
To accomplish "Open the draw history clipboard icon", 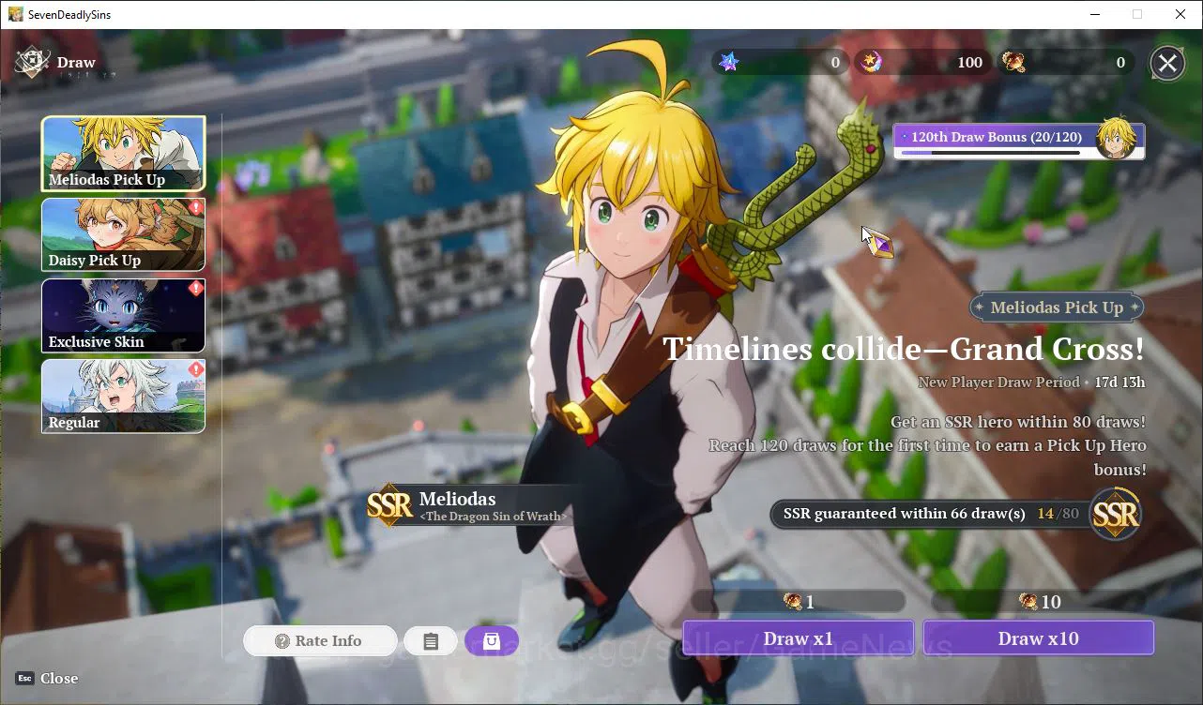I will point(431,641).
